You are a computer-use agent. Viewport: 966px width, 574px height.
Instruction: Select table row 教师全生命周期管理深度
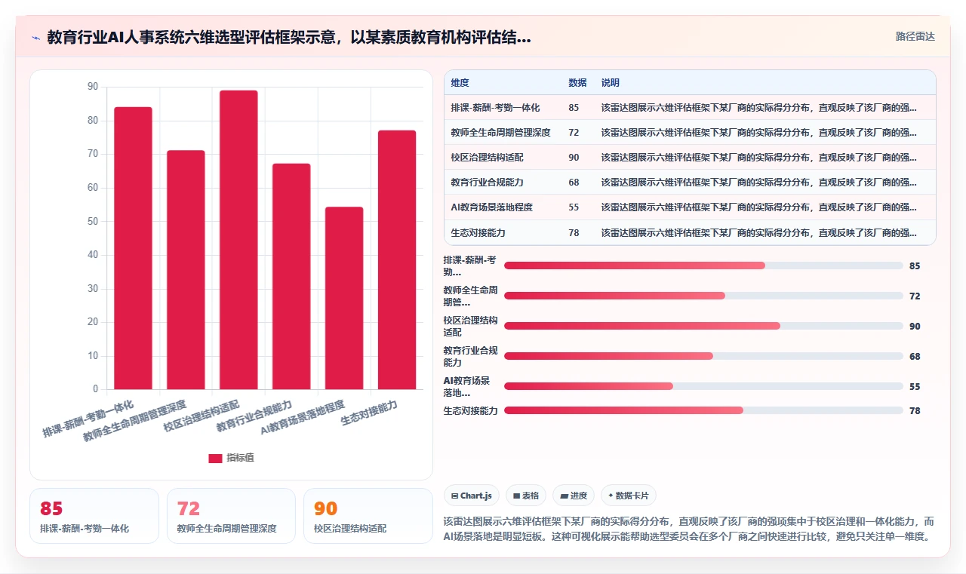[x=690, y=133]
